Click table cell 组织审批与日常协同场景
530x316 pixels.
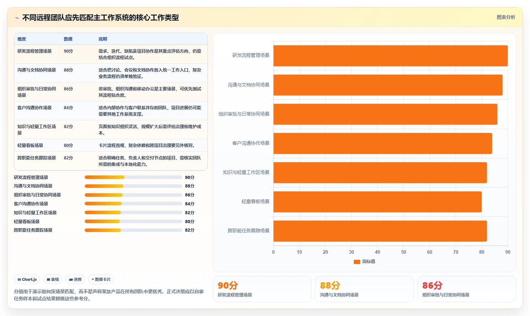[37, 92]
